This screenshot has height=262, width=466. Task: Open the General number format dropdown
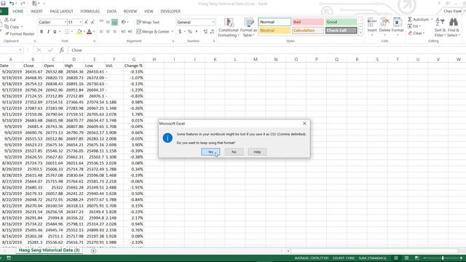pyautogui.click(x=213, y=23)
